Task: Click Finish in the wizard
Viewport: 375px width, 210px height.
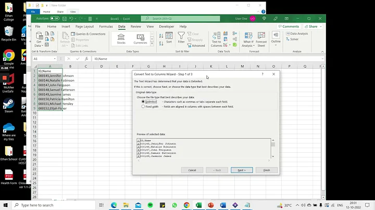Action: (267, 170)
